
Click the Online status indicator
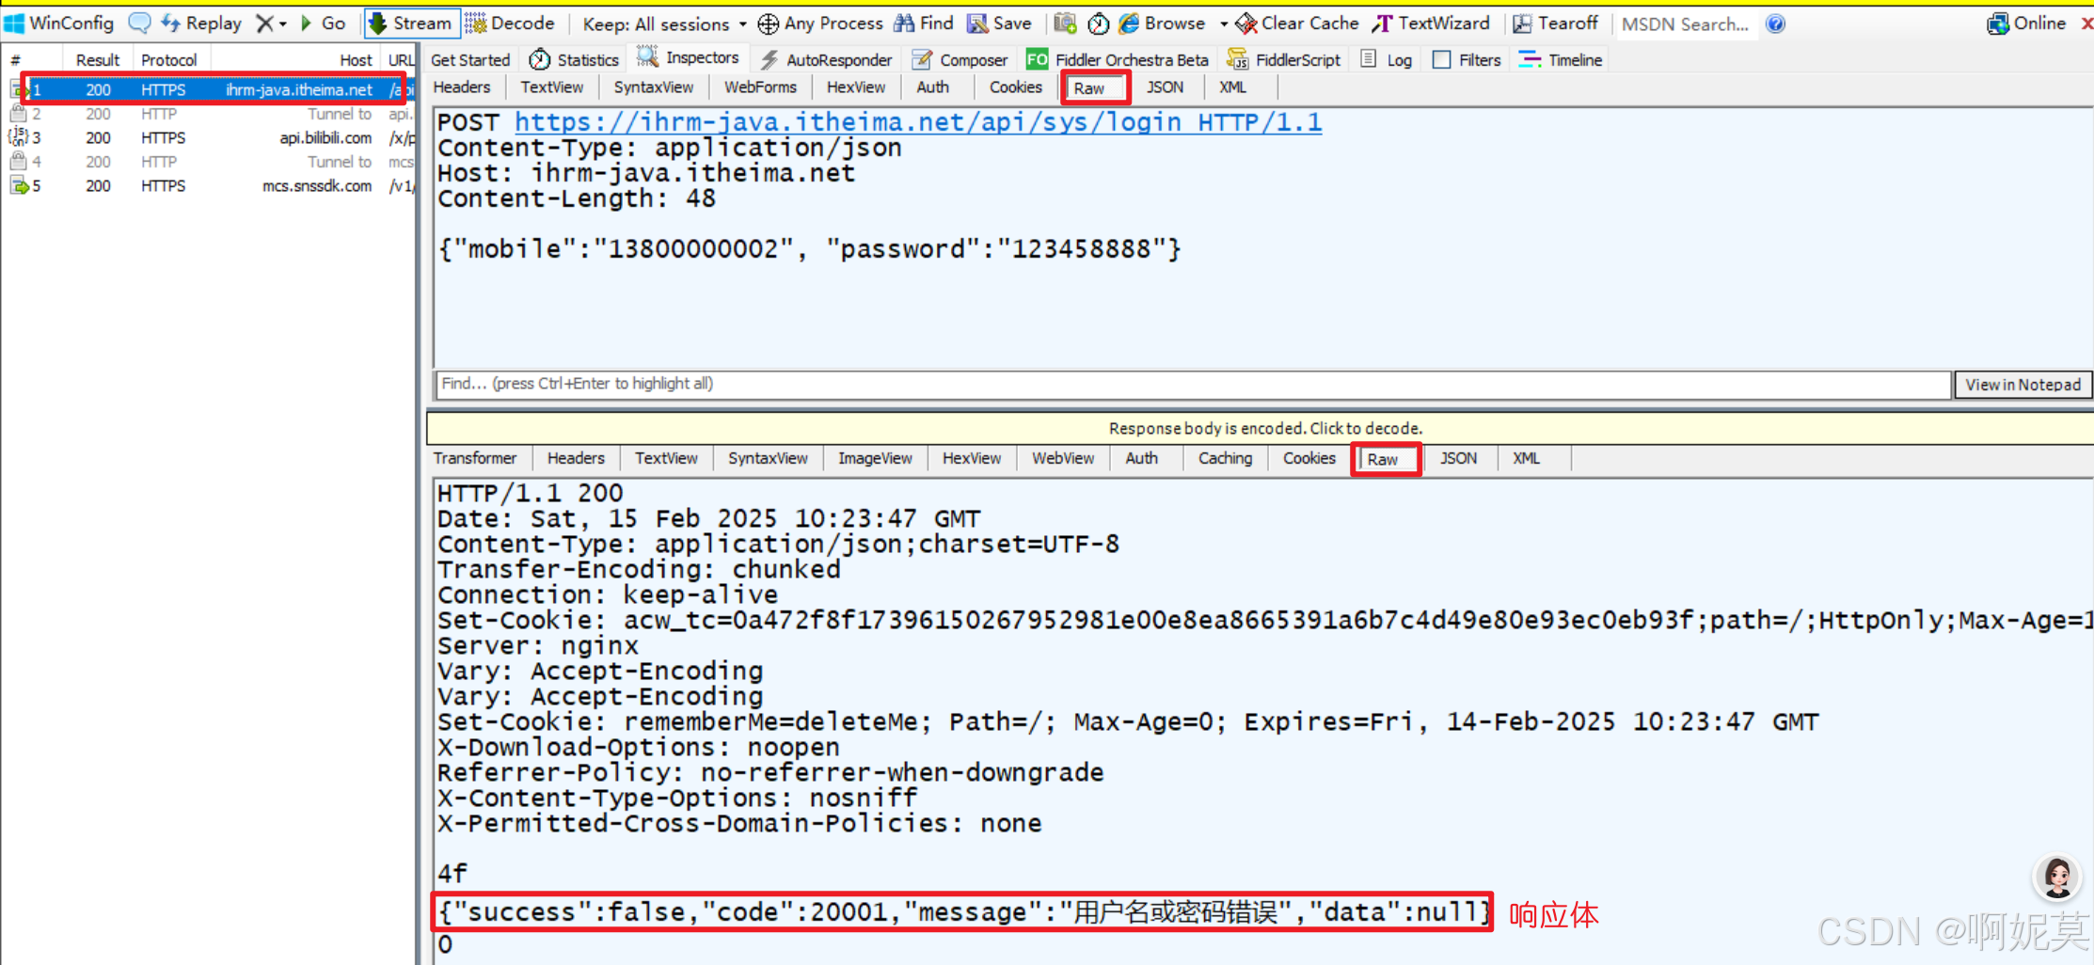(x=2025, y=24)
